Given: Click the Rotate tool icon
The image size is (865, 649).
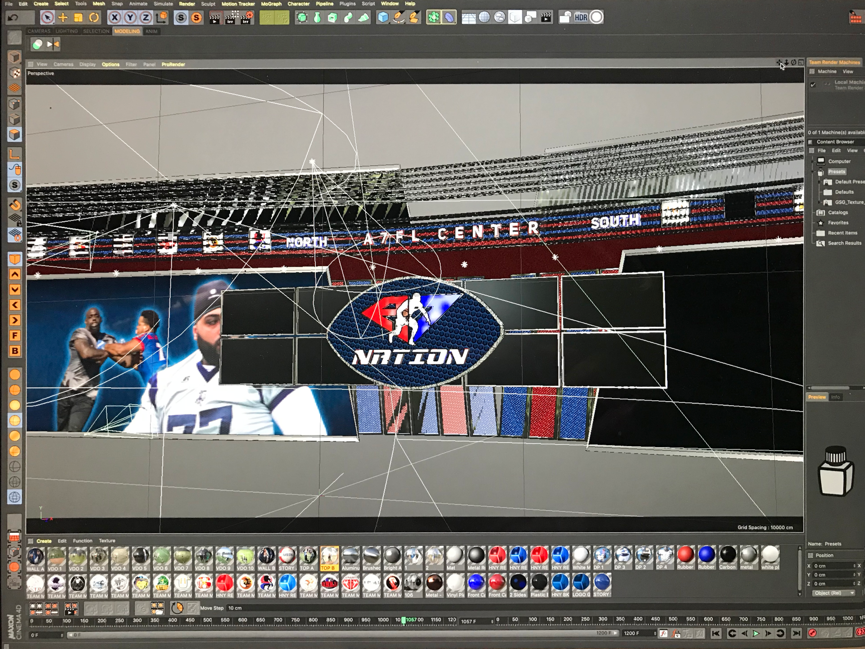Looking at the screenshot, I should tap(94, 18).
